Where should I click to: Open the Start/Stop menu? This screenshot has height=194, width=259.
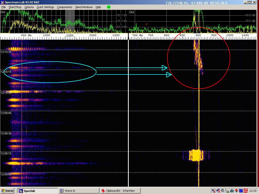(x=15, y=7)
